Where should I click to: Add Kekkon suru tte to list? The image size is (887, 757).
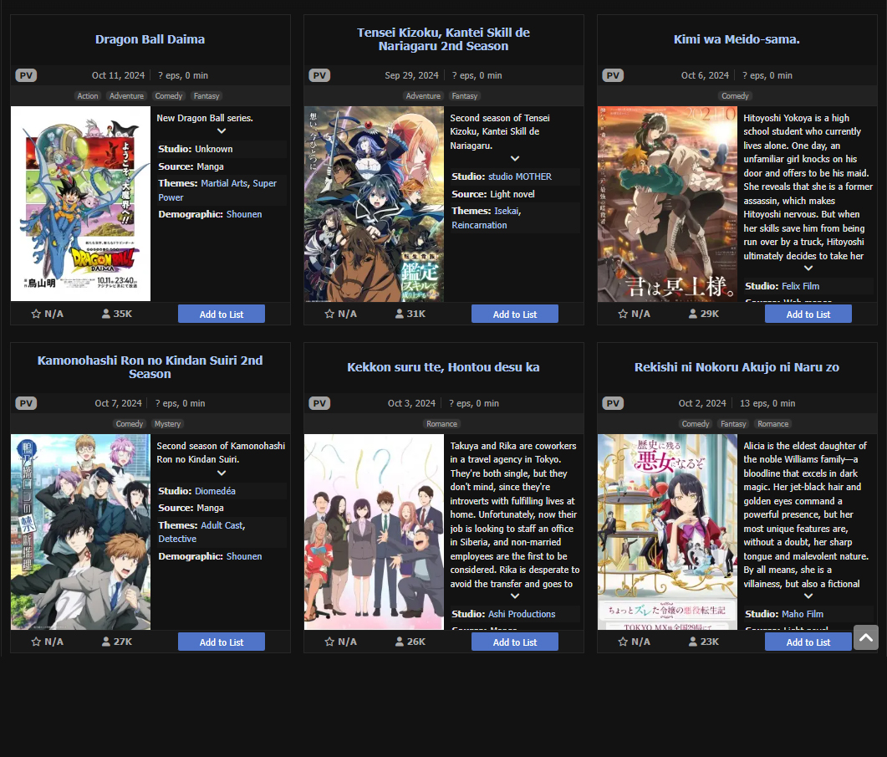pos(515,642)
